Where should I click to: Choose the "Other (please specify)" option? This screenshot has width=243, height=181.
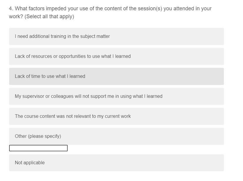[x=116, y=136]
